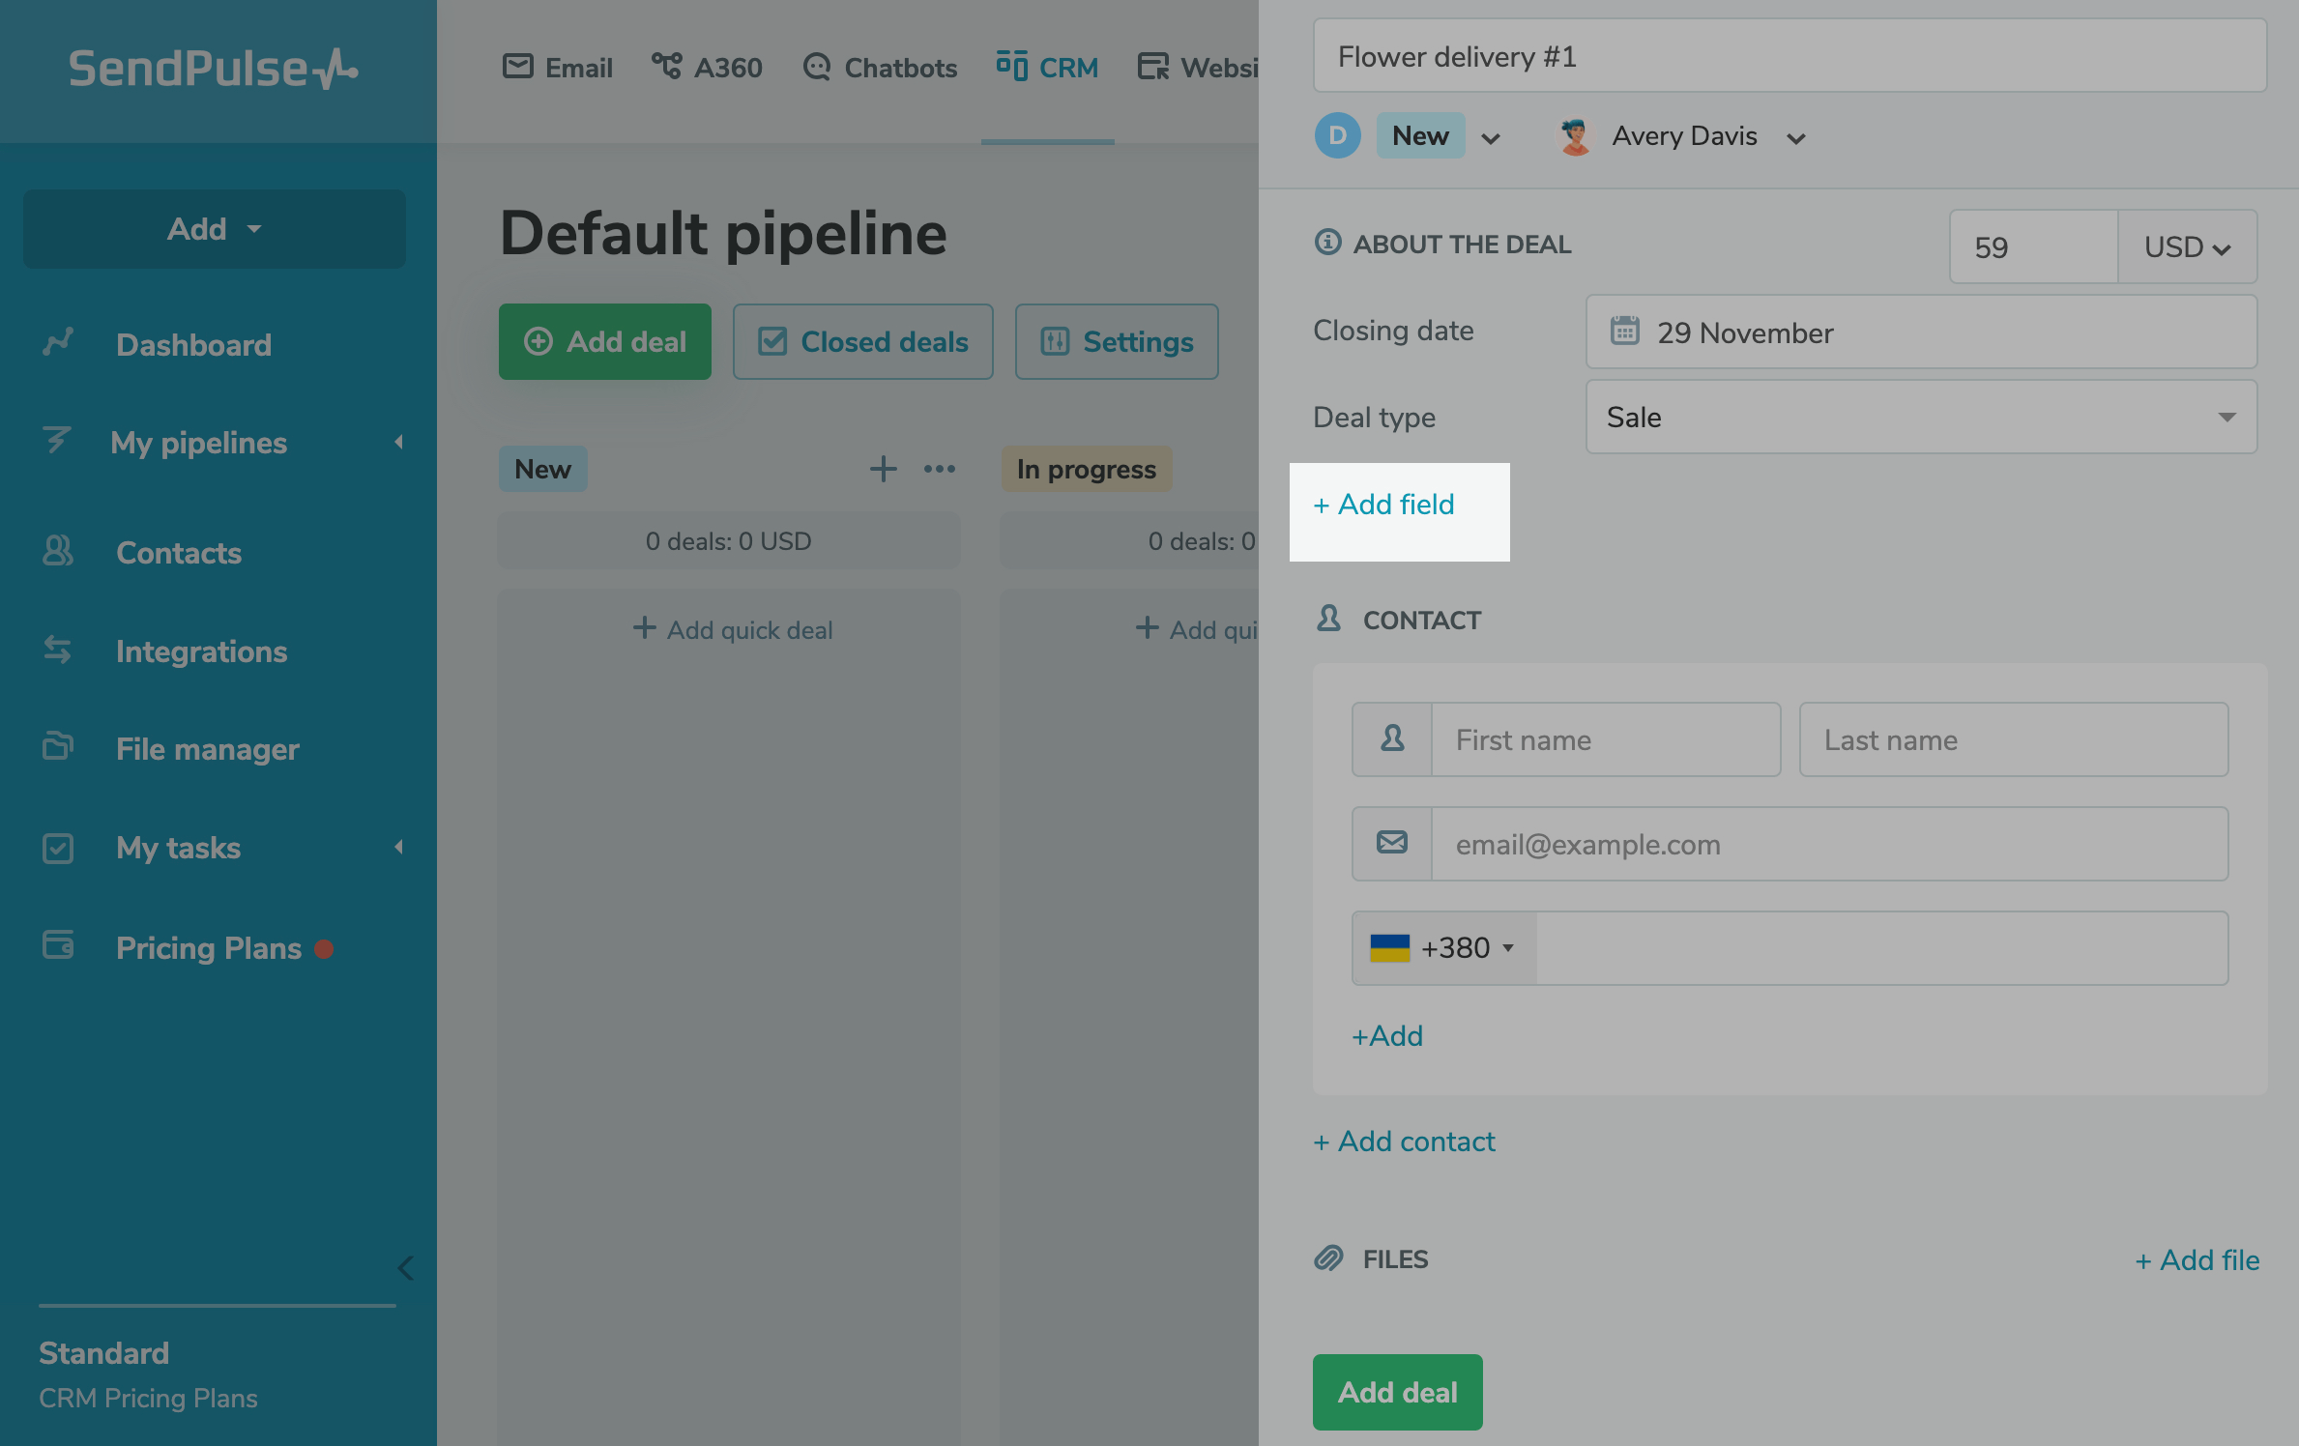This screenshot has height=1446, width=2299.
Task: Open Dashboard in the sidebar
Action: 193,345
